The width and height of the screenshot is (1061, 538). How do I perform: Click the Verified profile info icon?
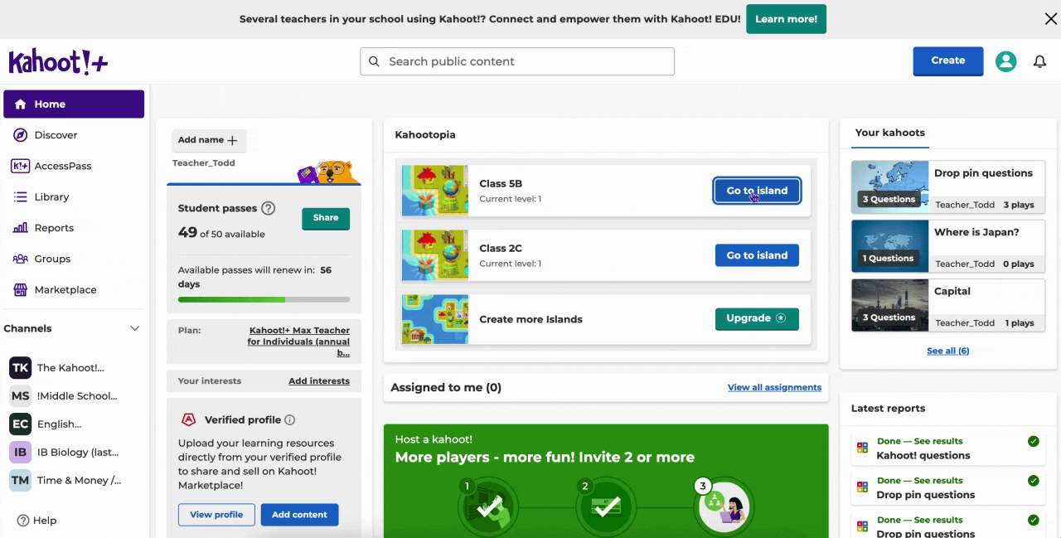290,420
